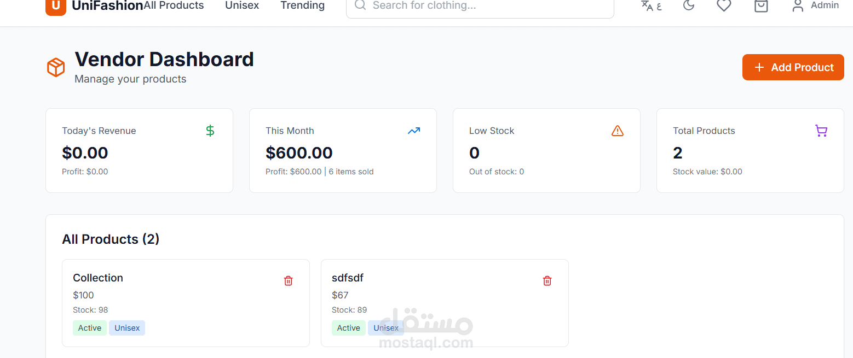Click the This Month trending arrow icon
Screen dimensions: 853x358
point(413,131)
